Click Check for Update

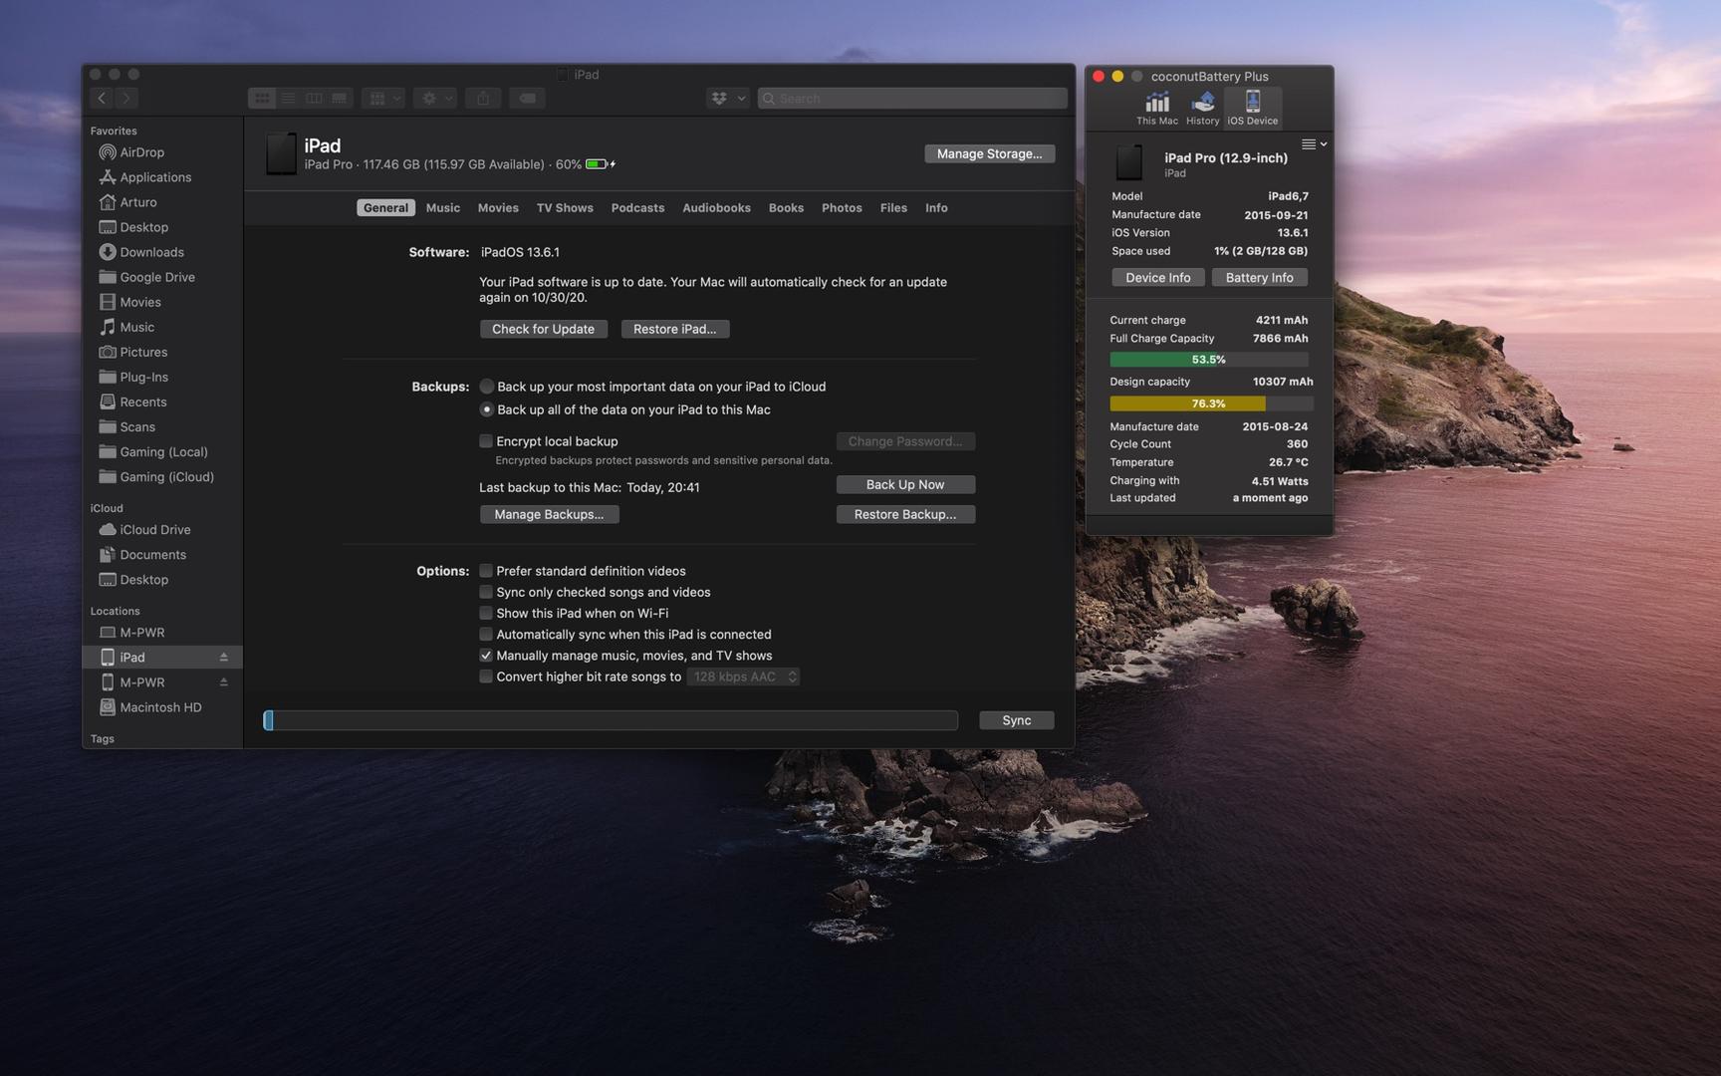pyautogui.click(x=543, y=329)
